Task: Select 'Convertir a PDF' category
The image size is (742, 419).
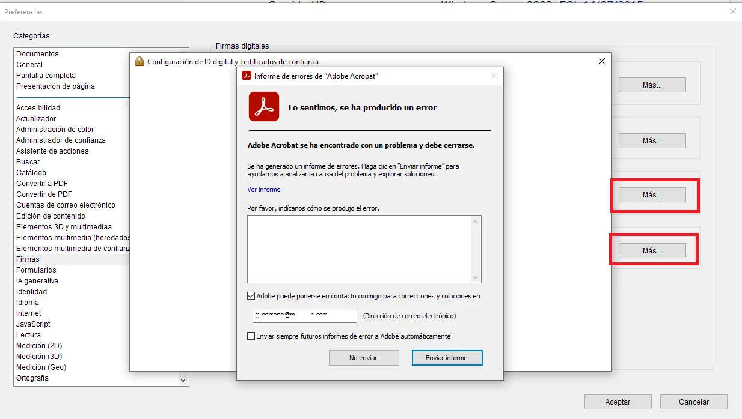Action: coord(42,184)
